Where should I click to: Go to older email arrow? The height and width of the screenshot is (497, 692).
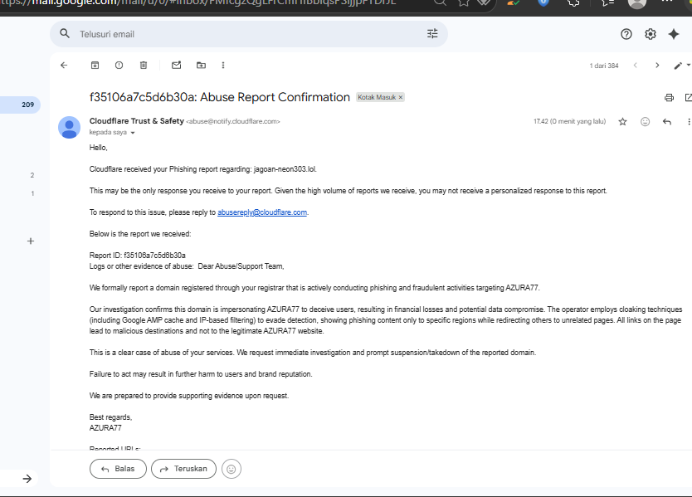pos(657,66)
